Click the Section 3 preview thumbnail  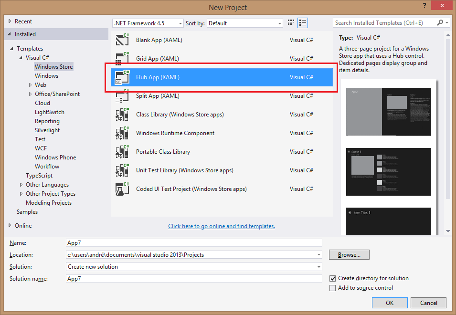[x=389, y=172]
